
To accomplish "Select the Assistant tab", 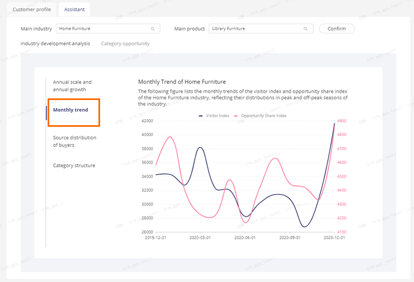I will click(74, 10).
